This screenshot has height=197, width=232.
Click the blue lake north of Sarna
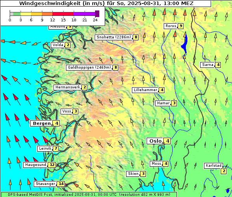pos(185,44)
